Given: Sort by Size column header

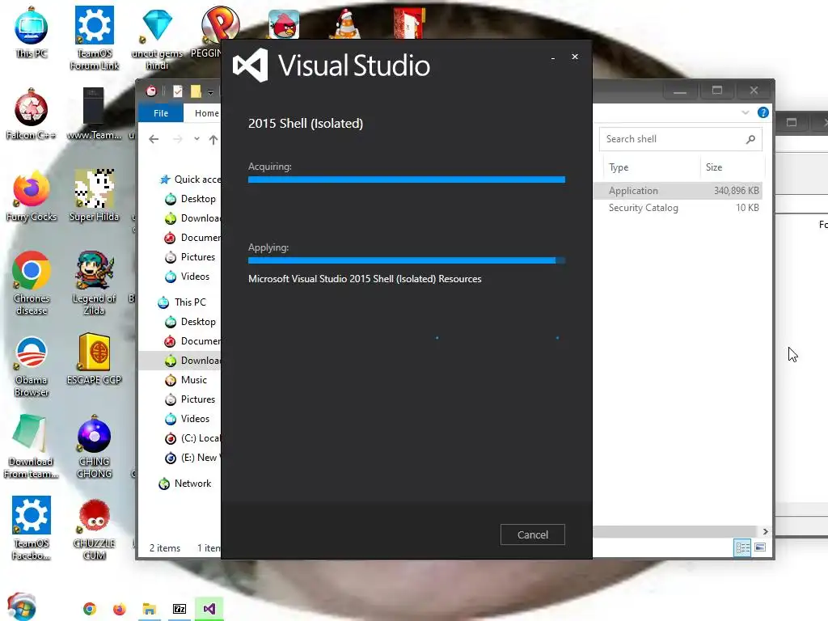Looking at the screenshot, I should coord(733,167).
